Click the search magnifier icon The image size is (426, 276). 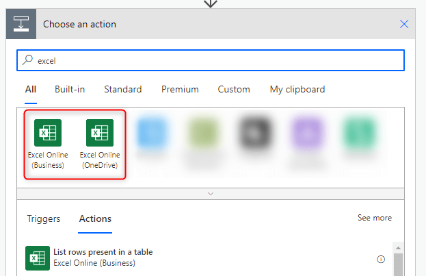point(28,60)
